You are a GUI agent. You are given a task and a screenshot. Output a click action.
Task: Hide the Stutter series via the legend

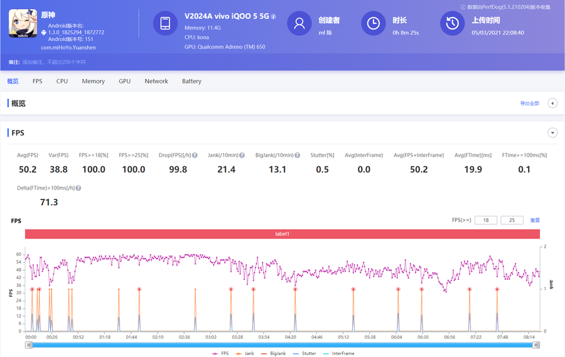[304, 353]
